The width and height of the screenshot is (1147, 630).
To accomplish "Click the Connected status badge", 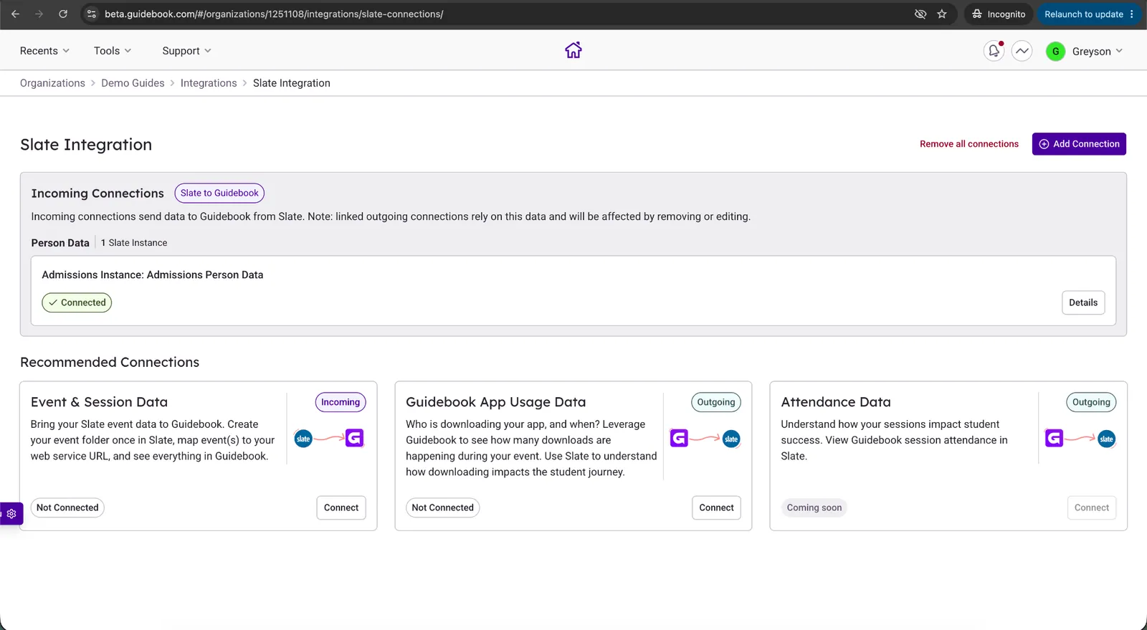I will pyautogui.click(x=77, y=302).
